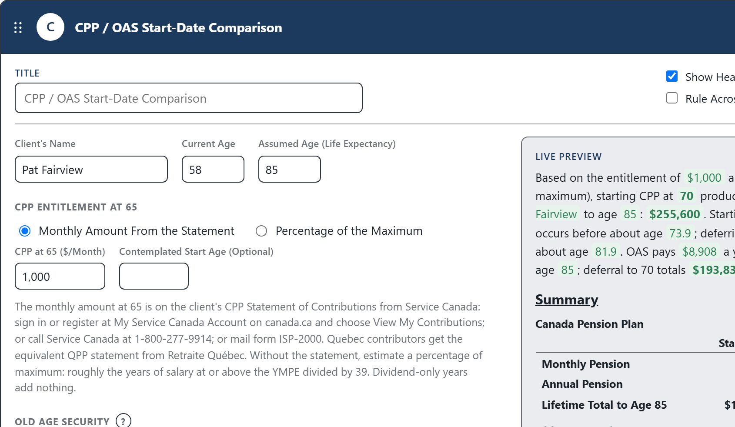
Task: Enable the Rule Across checkbox
Action: (x=672, y=98)
